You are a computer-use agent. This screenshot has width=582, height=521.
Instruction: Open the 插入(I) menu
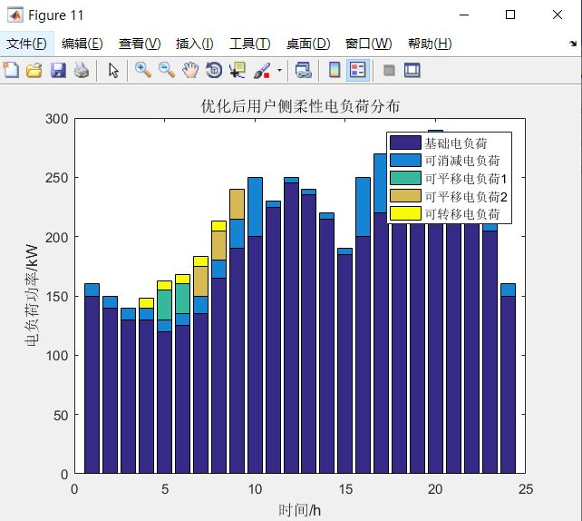[x=195, y=44]
